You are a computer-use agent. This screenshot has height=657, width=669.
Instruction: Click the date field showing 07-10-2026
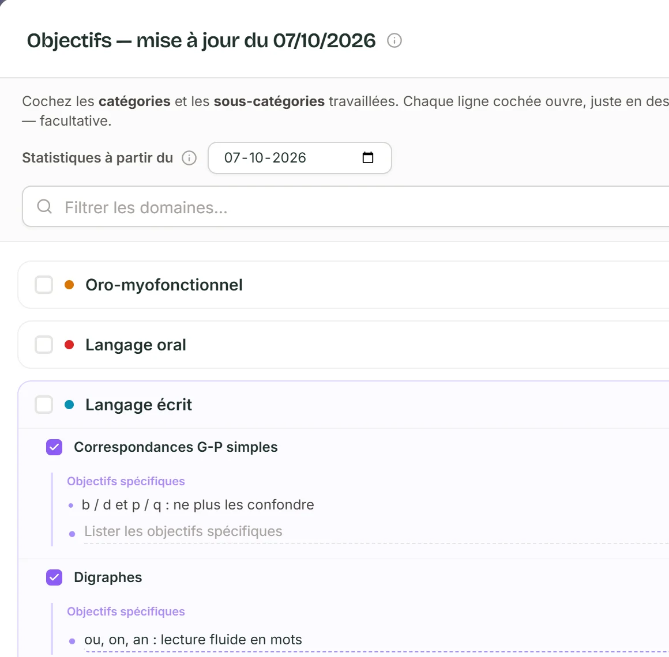tap(299, 158)
